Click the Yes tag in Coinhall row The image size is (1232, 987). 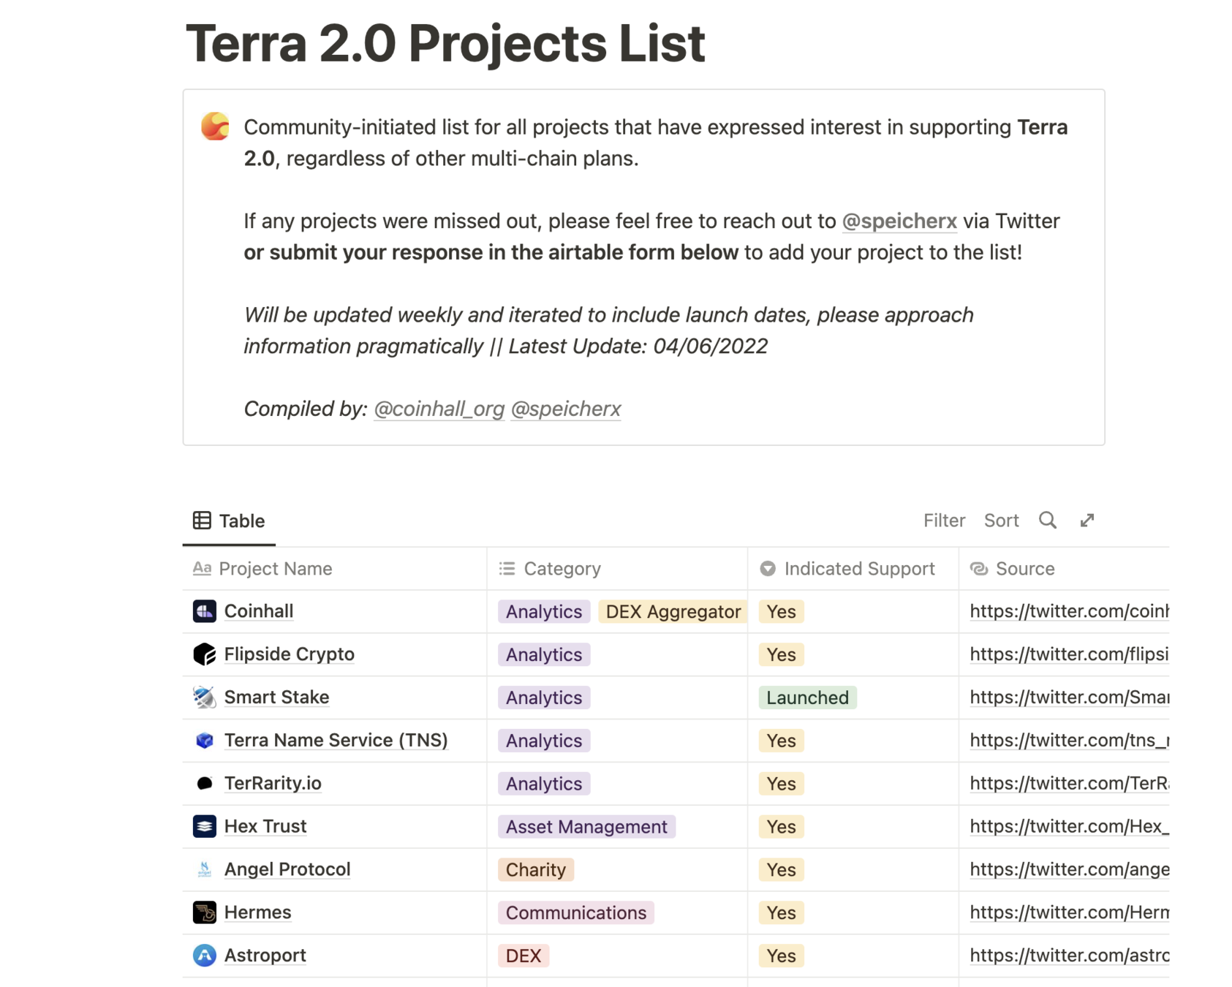pyautogui.click(x=781, y=611)
